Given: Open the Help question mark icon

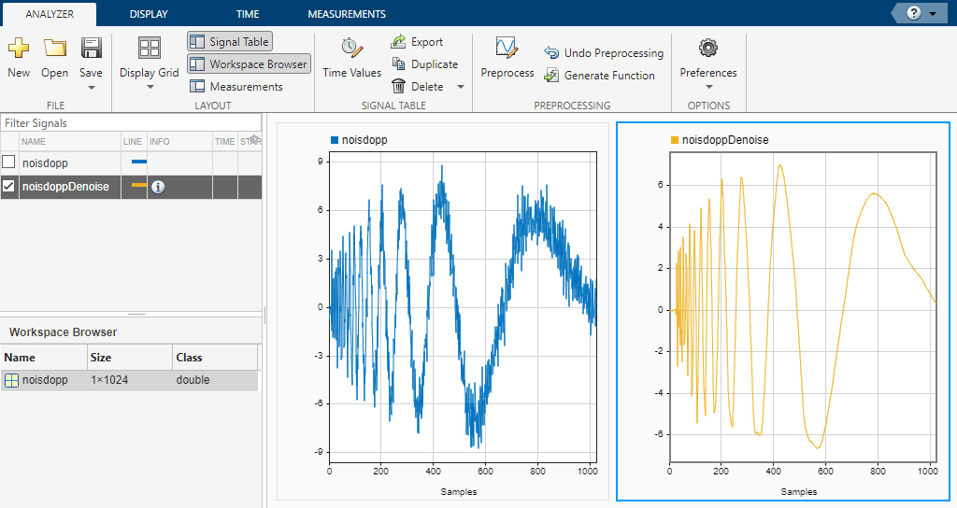Looking at the screenshot, I should [913, 13].
